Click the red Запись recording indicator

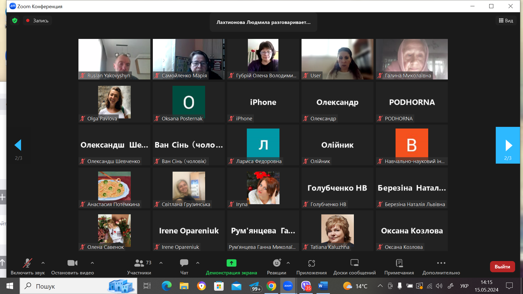pos(37,21)
